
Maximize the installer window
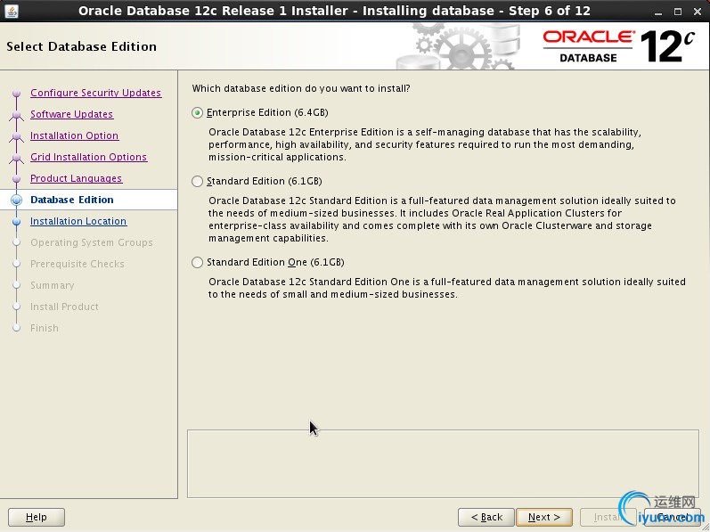pyautogui.click(x=678, y=12)
